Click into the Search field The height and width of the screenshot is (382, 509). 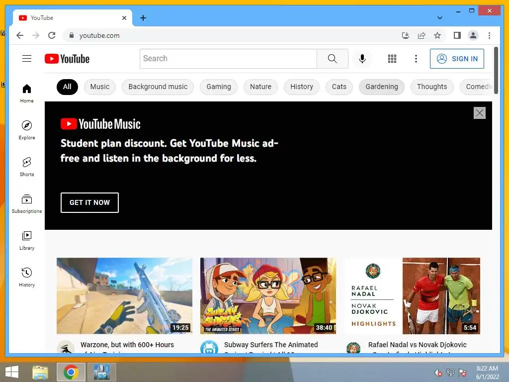[228, 59]
